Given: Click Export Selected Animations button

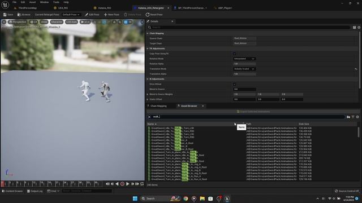Looking at the screenshot, I should (x=253, y=112).
